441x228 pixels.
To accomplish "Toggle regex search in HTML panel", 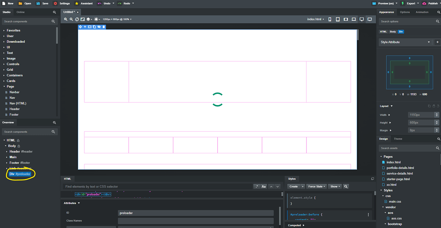I will (257, 186).
